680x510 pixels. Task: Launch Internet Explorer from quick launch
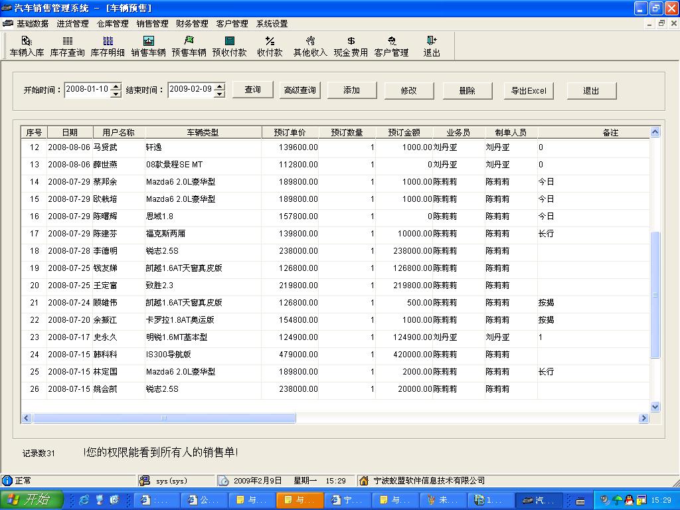pos(84,500)
